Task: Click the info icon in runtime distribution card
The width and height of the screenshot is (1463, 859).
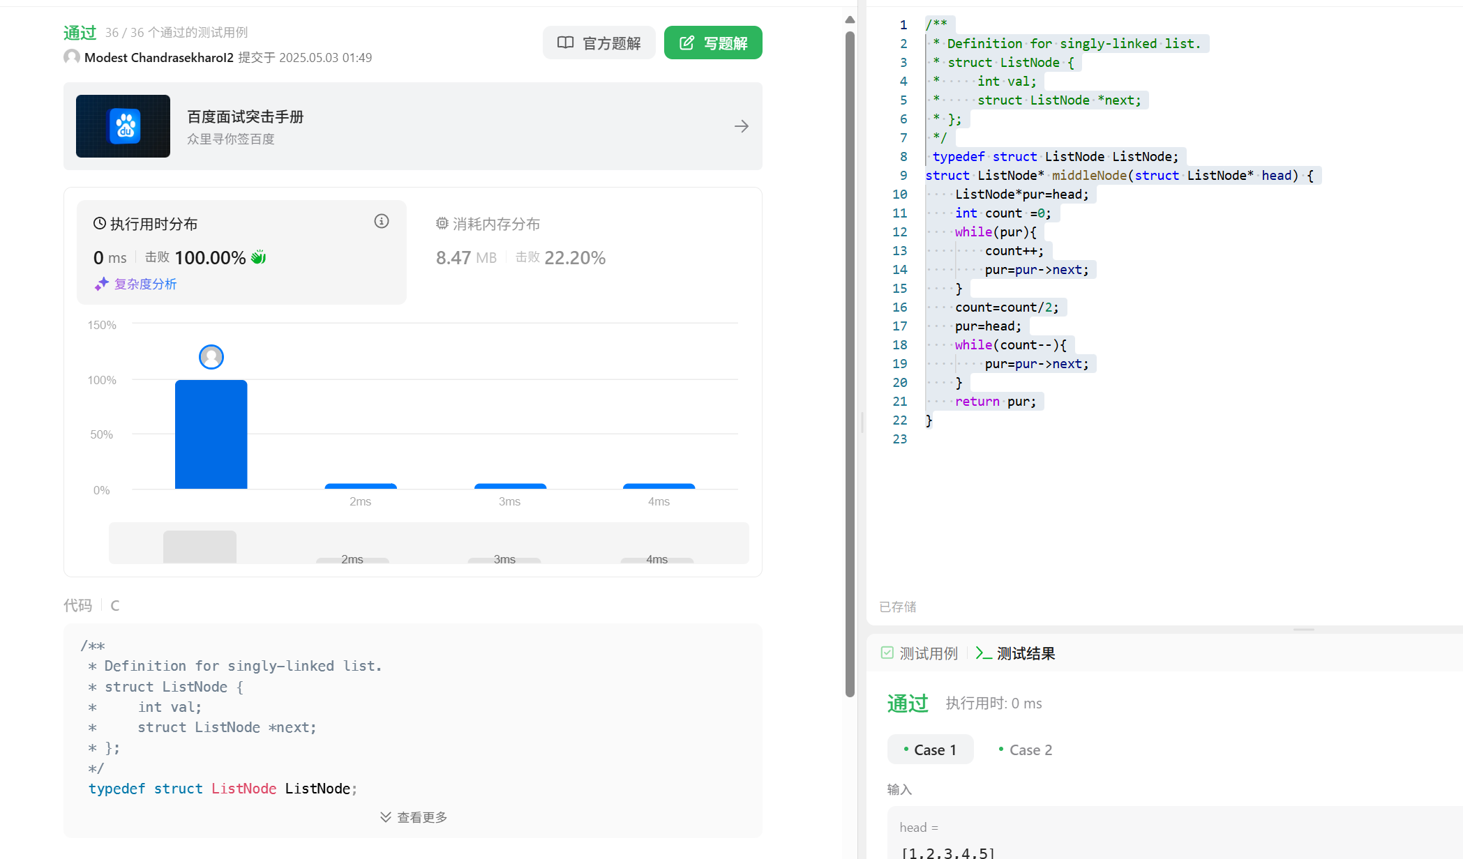Action: (x=381, y=222)
